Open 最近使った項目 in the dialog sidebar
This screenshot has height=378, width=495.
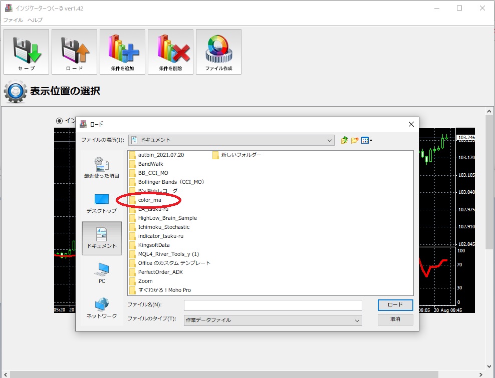102,168
